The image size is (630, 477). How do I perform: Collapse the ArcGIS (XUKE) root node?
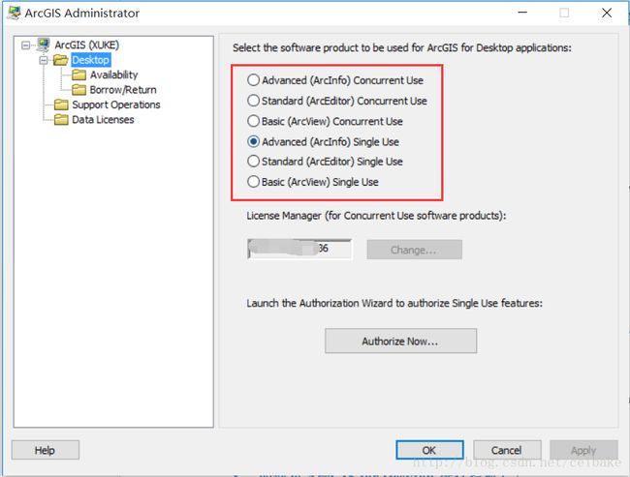tap(26, 45)
